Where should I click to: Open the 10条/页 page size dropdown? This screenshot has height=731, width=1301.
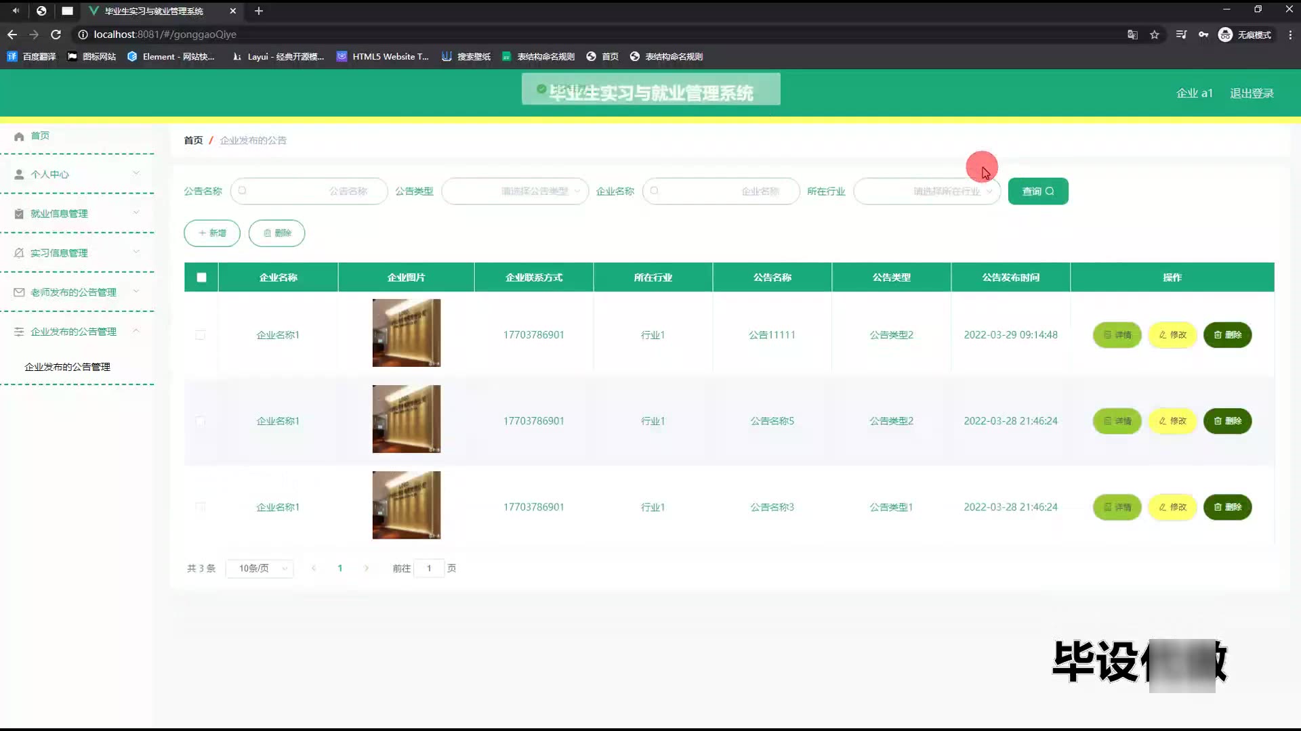(260, 569)
